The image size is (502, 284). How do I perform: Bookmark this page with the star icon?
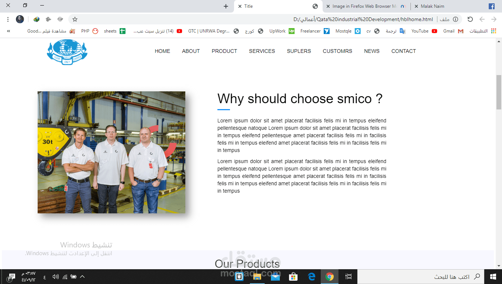75,19
